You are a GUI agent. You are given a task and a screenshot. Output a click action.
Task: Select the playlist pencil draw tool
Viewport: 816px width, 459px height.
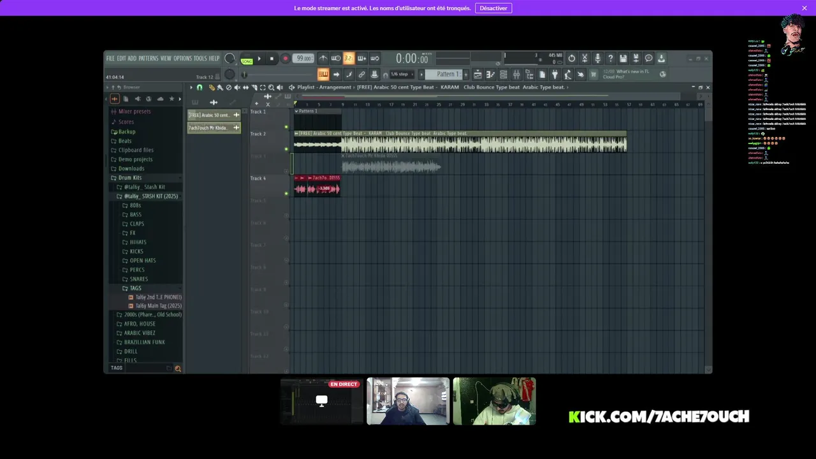(x=212, y=87)
